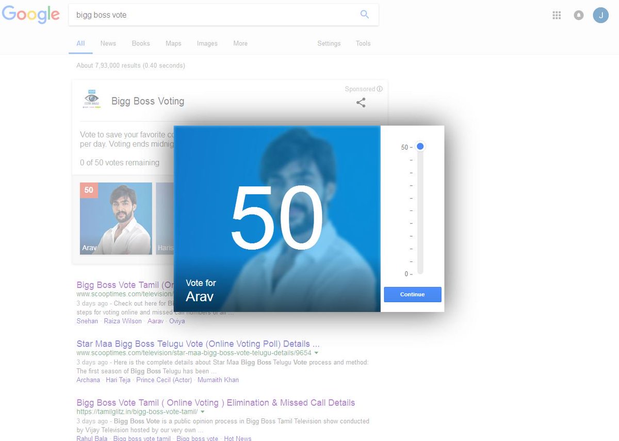The image size is (619, 441).
Task: Follow the Mumaith Khan sitelink
Action: coord(218,380)
